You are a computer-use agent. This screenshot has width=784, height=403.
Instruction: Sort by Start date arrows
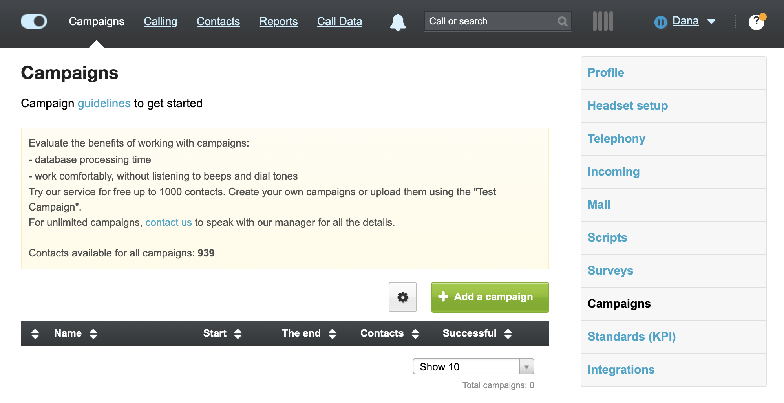pyautogui.click(x=238, y=333)
